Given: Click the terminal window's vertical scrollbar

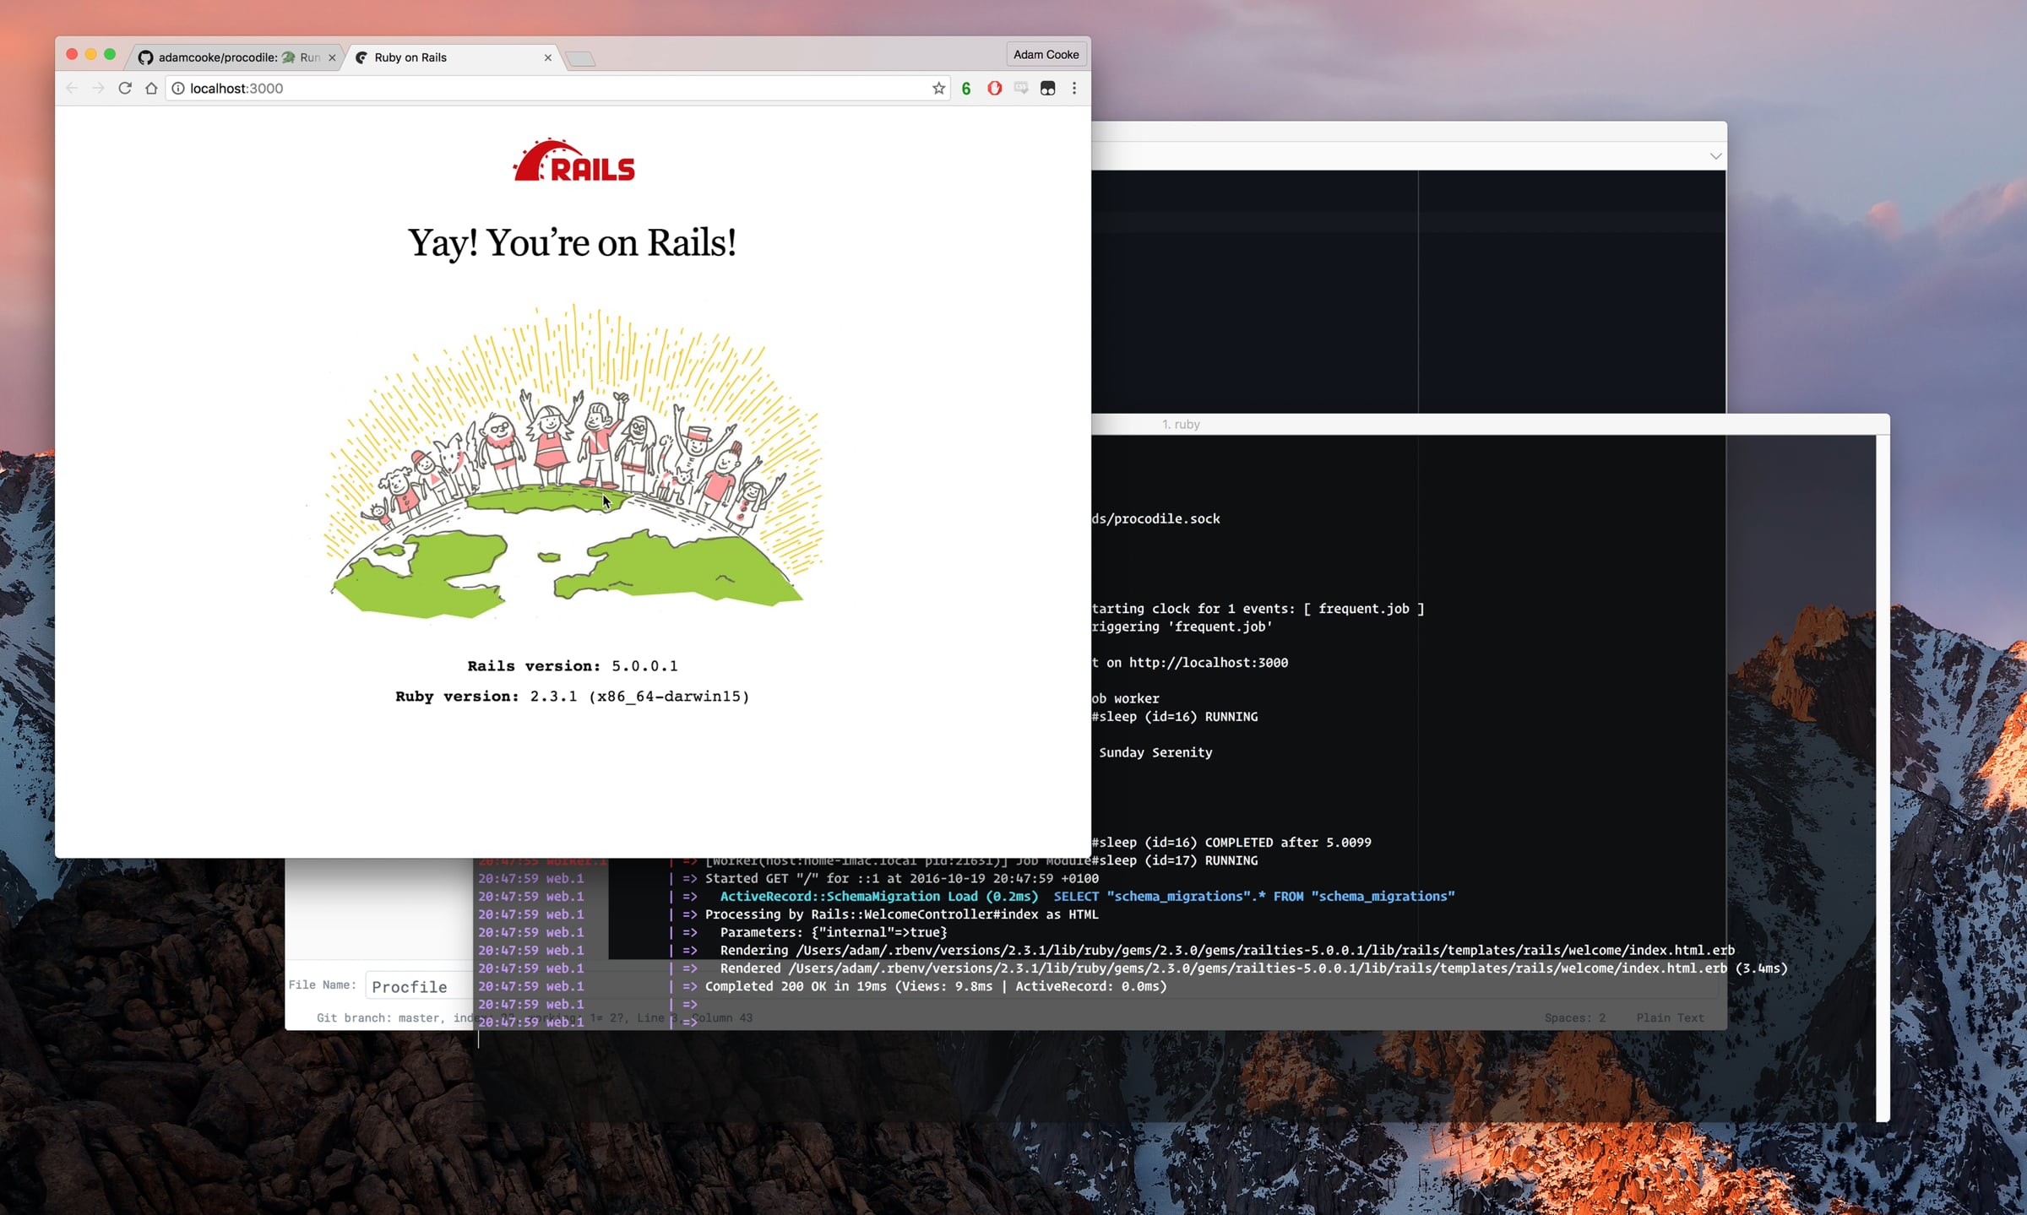Looking at the screenshot, I should (1883, 777).
